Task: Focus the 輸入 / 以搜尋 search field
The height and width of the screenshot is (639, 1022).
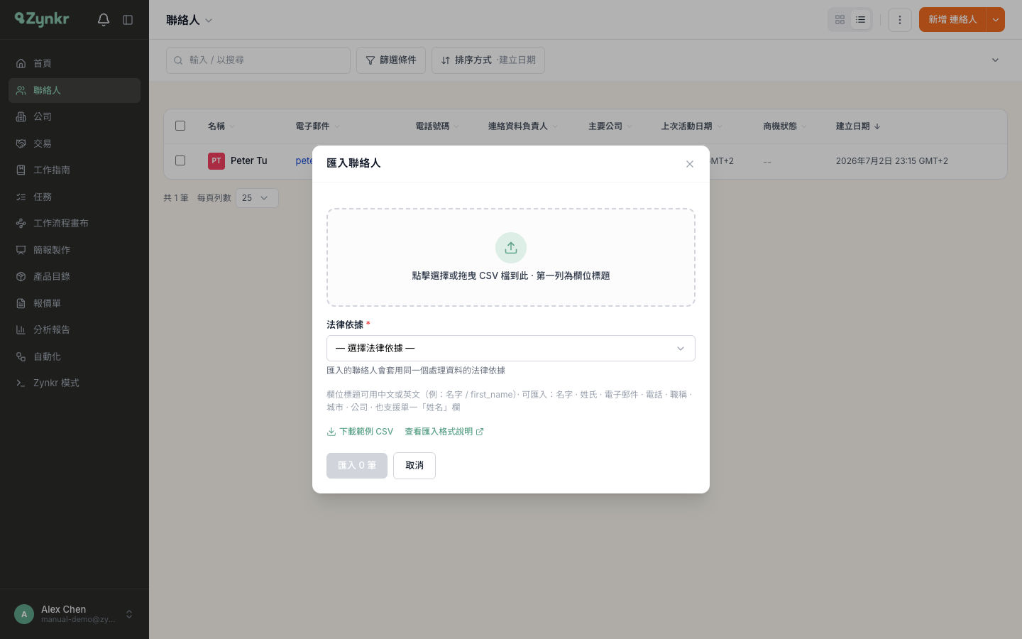Action: 258,60
